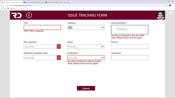Click the Expected Completion Date field
The width and height of the screenshot is (175, 98).
tap(40, 58)
